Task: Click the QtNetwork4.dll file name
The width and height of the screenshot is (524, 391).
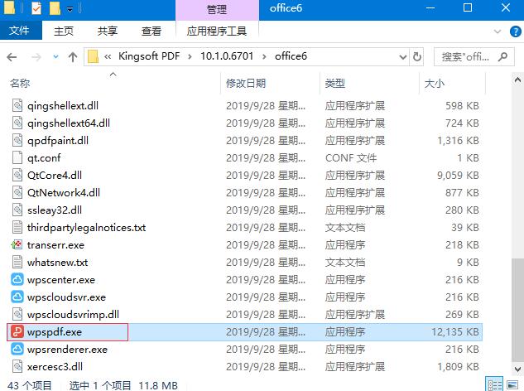Action: click(64, 193)
